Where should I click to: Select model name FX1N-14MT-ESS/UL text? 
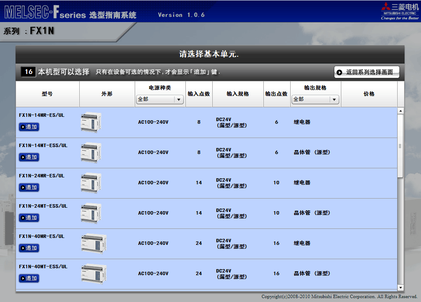click(x=43, y=146)
